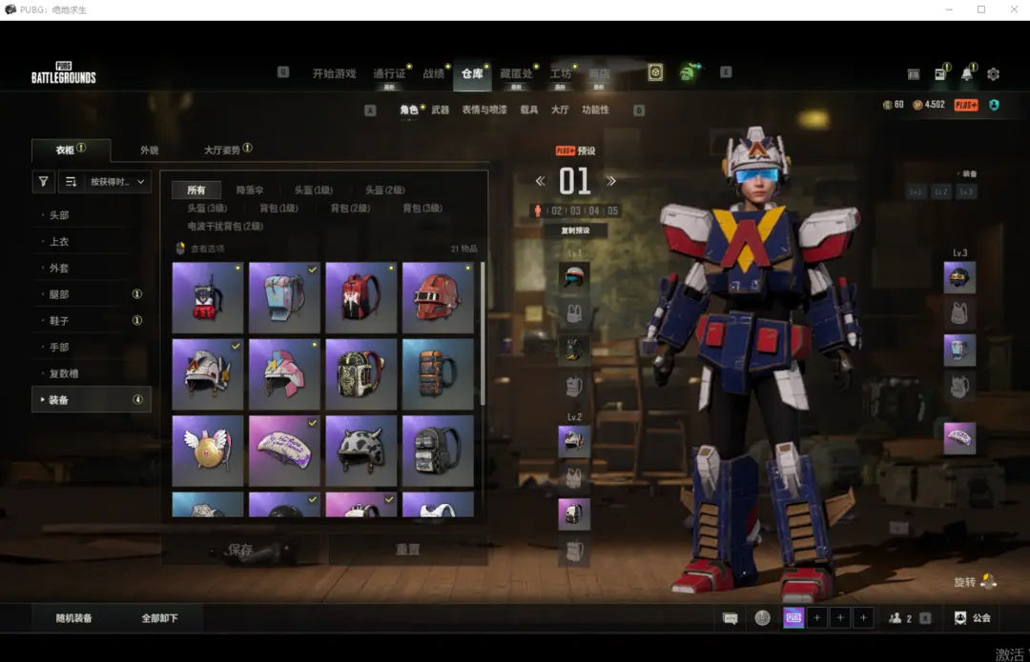Select the red and black backpack thumbnail

click(360, 297)
